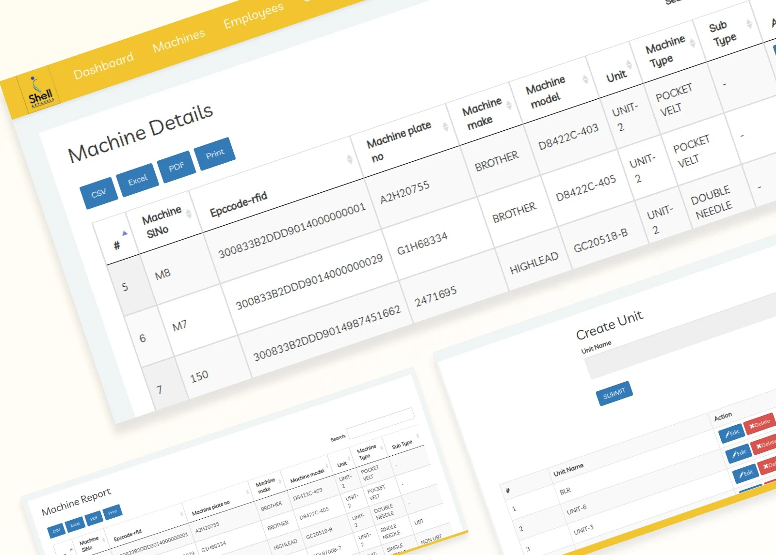Select model D8422C-405 in Machine Details

(x=586, y=188)
